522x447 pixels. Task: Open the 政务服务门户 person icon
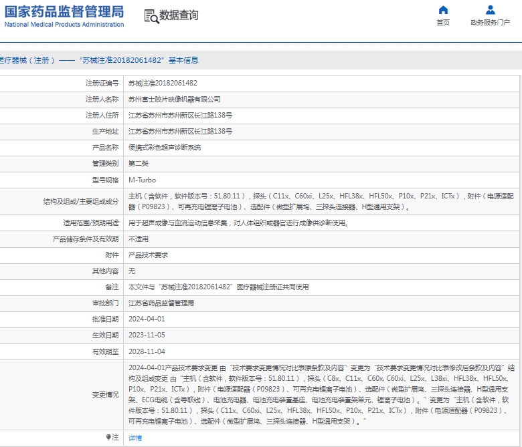490,10
